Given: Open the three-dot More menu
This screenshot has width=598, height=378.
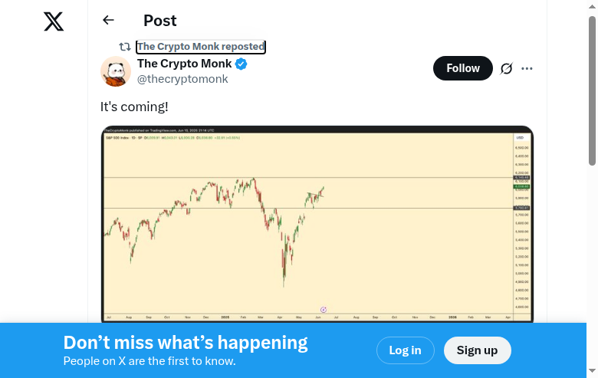Looking at the screenshot, I should click(527, 68).
